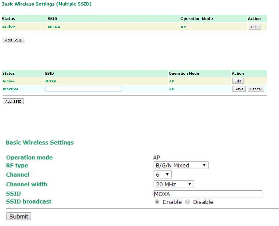Click the AP value beside Operation mode label
Screen dimensions: 279x226
click(157, 157)
